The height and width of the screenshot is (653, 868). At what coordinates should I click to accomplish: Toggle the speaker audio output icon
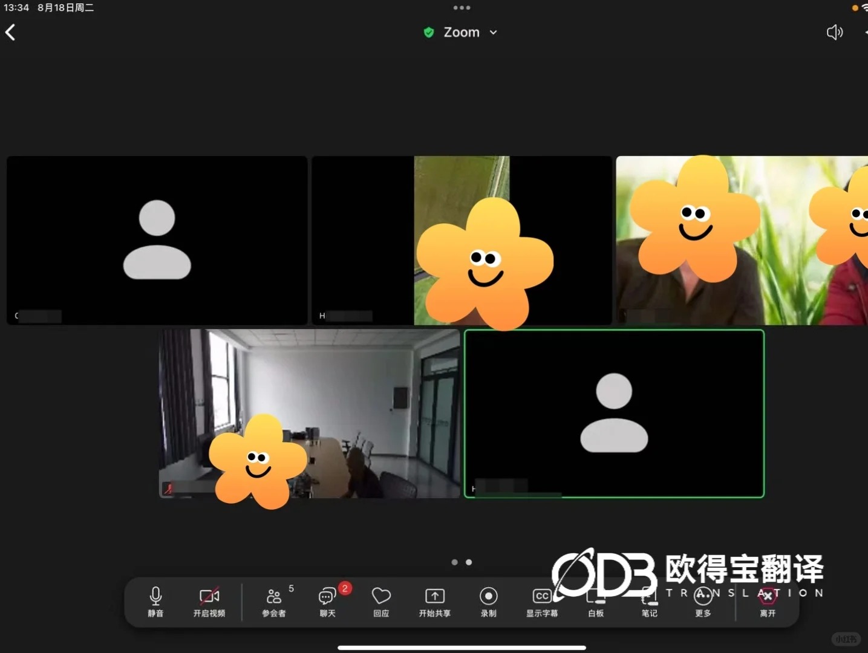tap(834, 33)
